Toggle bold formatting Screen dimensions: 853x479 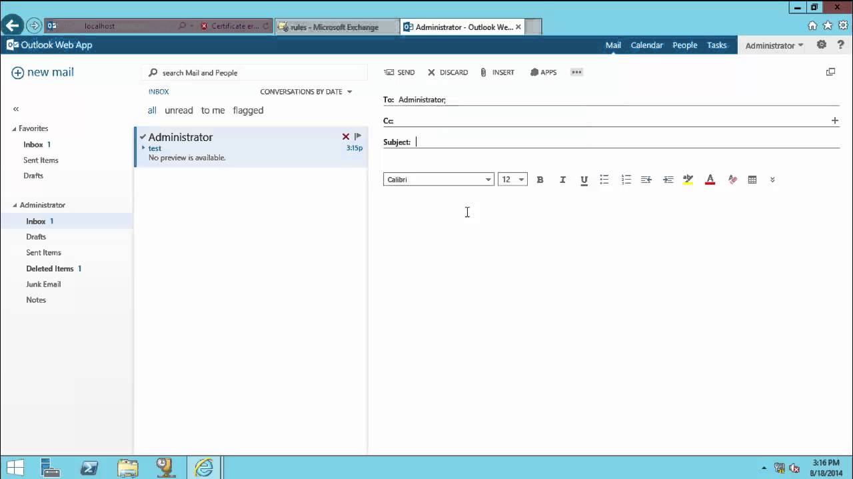point(540,180)
